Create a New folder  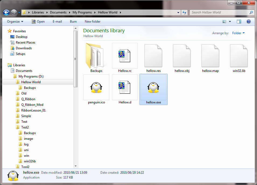(93, 22)
